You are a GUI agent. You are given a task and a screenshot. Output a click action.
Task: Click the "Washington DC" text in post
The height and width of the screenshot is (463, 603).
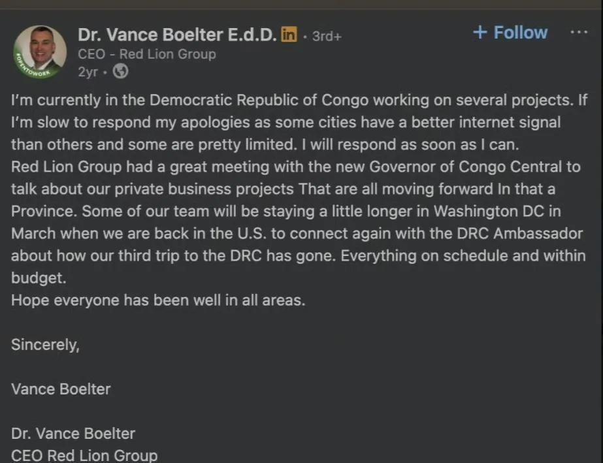pos(489,212)
